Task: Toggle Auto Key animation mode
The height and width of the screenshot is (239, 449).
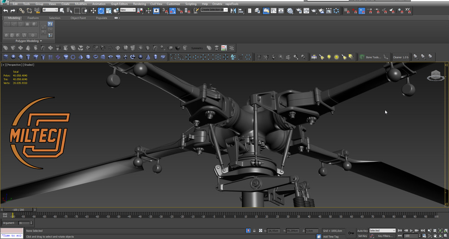Action: tap(362, 230)
